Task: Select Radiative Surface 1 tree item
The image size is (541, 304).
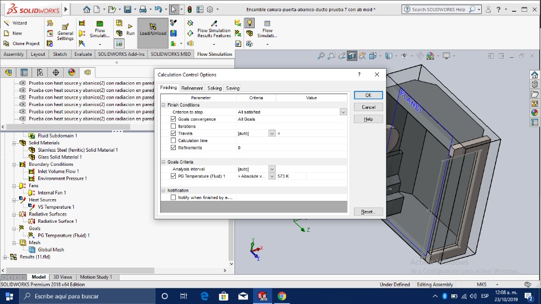Action: 57,221
